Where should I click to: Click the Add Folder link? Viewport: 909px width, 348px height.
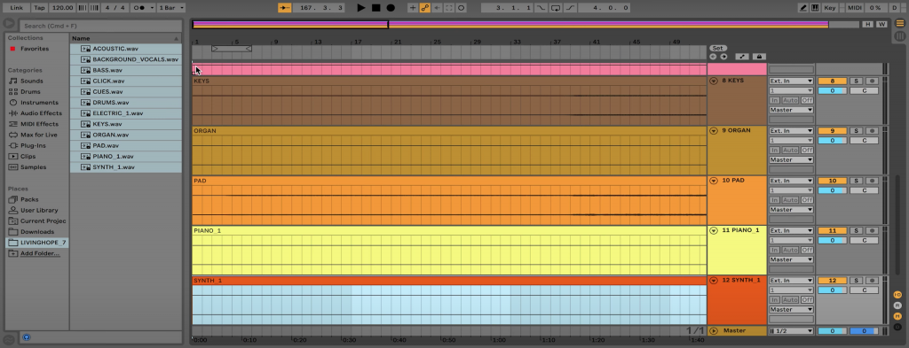[x=39, y=254]
